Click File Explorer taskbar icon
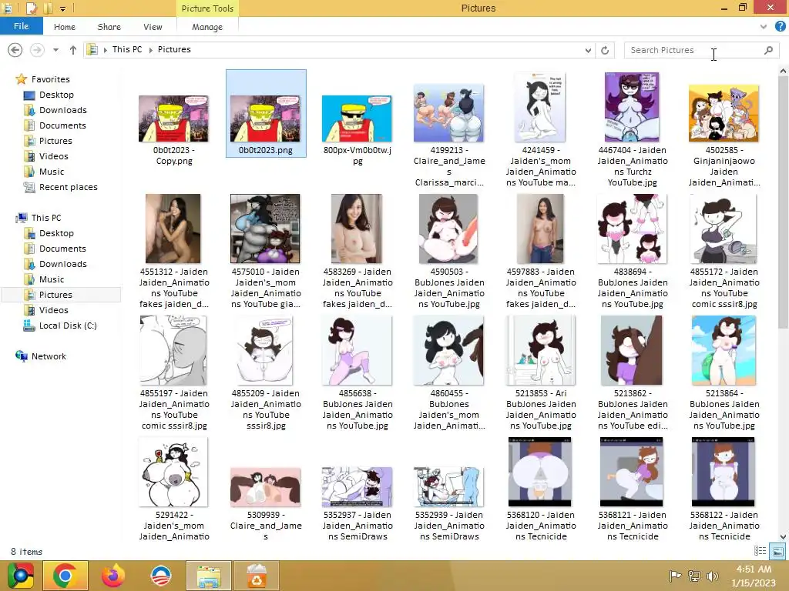789x591 pixels. click(x=208, y=576)
